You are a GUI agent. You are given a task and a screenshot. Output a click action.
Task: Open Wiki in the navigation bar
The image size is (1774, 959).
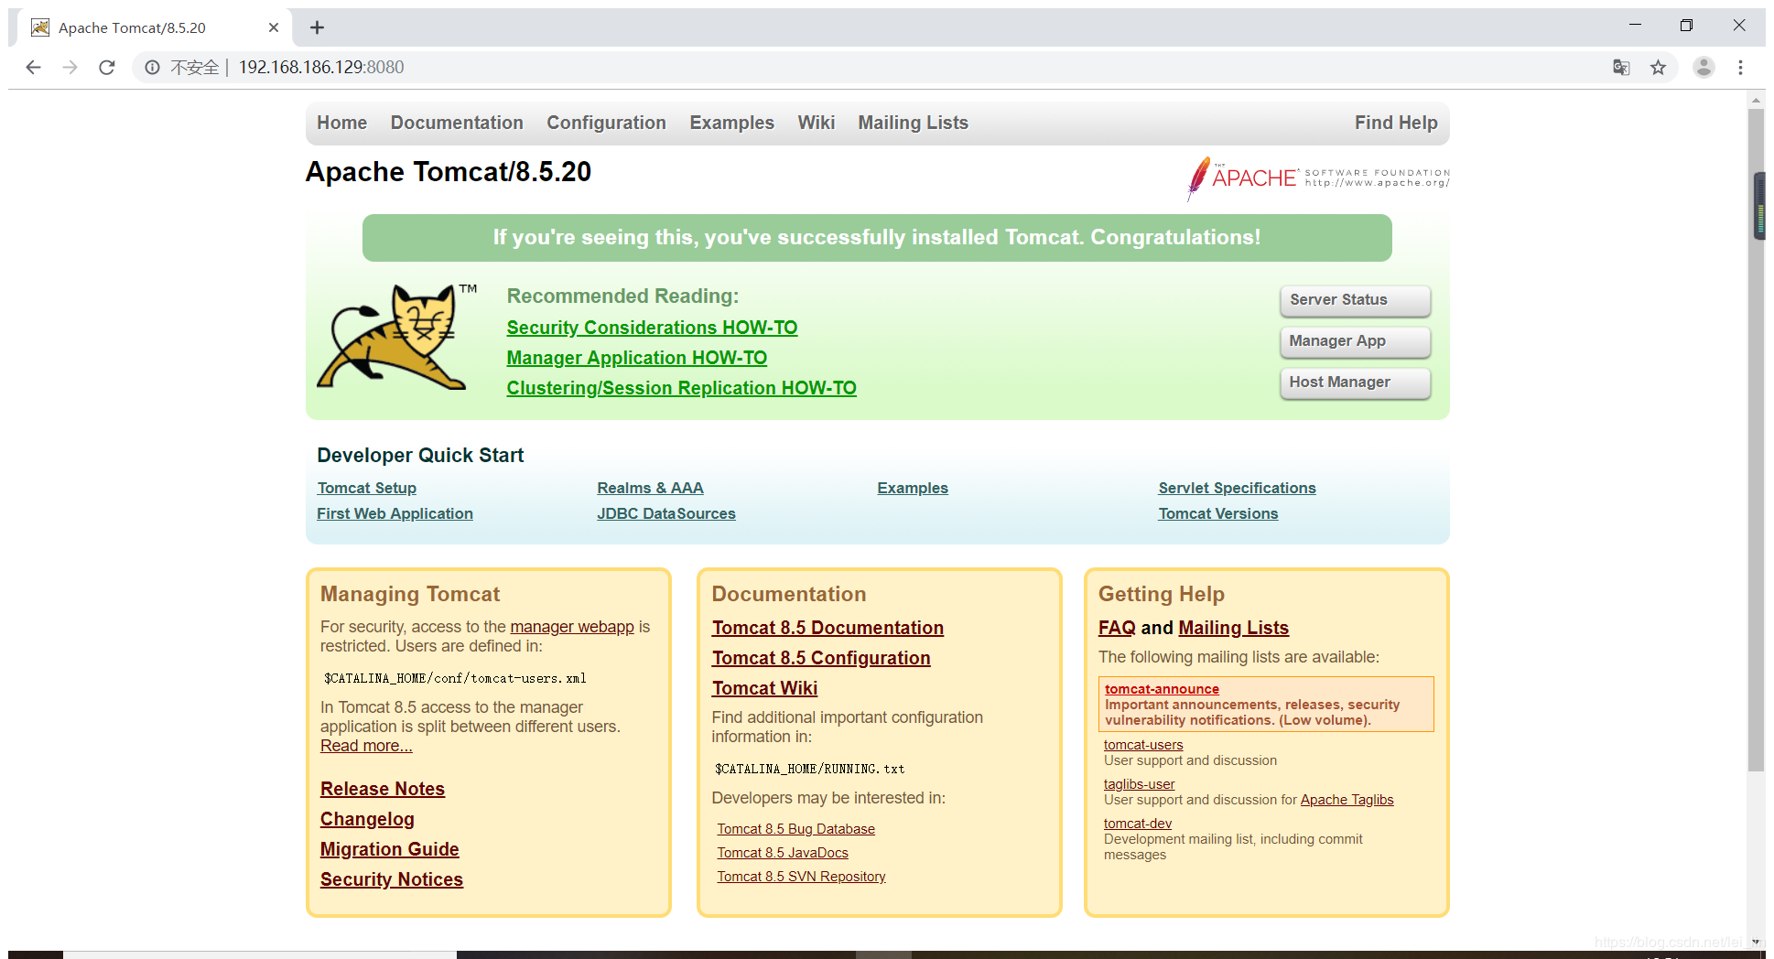coord(816,123)
